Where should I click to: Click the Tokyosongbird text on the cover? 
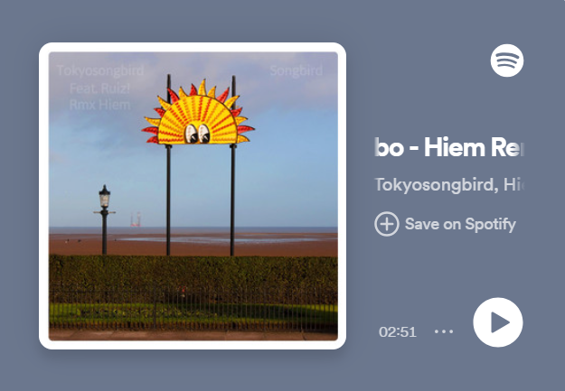point(100,70)
